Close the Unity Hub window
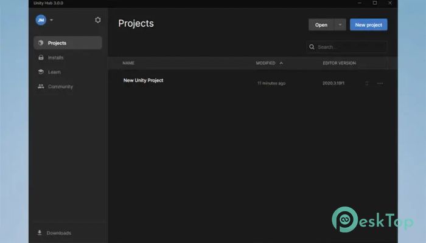The width and height of the screenshot is (426, 243). [390, 3]
